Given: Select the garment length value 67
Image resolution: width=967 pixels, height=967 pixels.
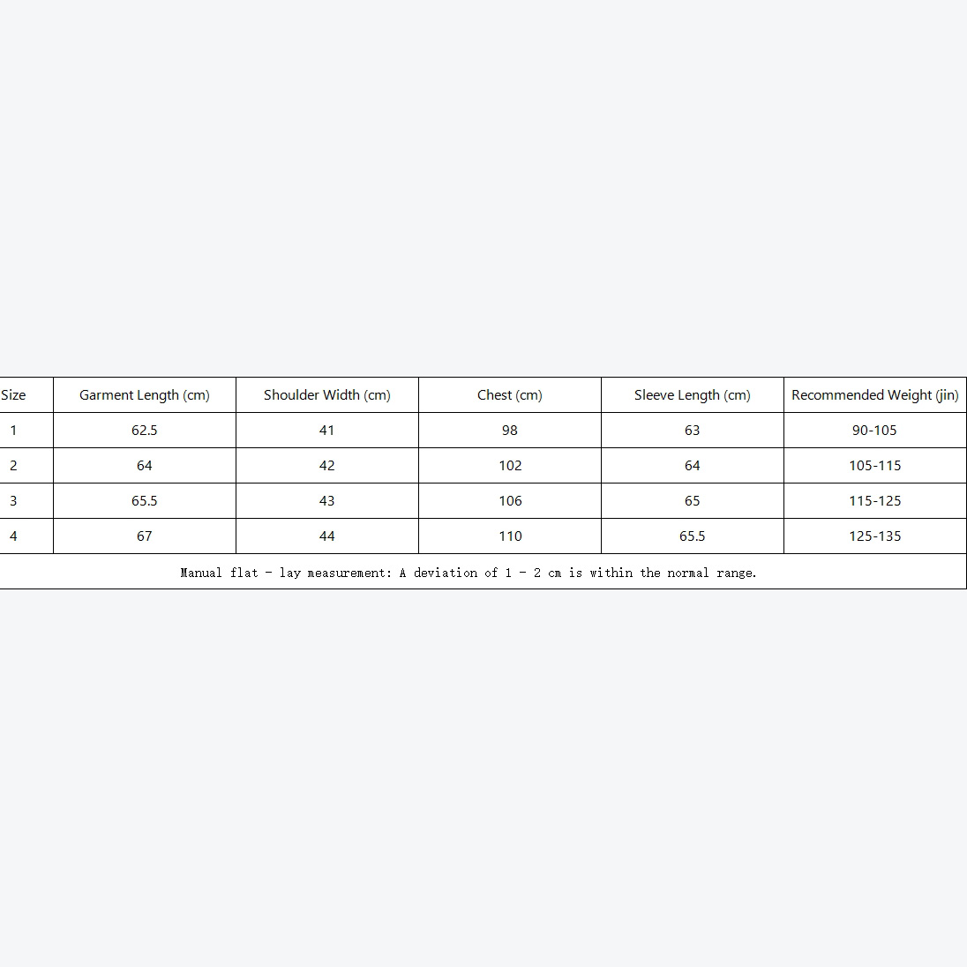Looking at the screenshot, I should [x=145, y=536].
